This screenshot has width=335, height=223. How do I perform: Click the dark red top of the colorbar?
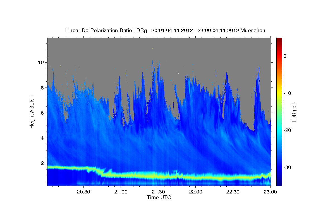point(279,40)
